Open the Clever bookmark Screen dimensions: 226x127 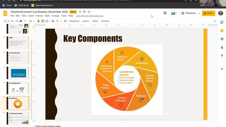(7, 5)
